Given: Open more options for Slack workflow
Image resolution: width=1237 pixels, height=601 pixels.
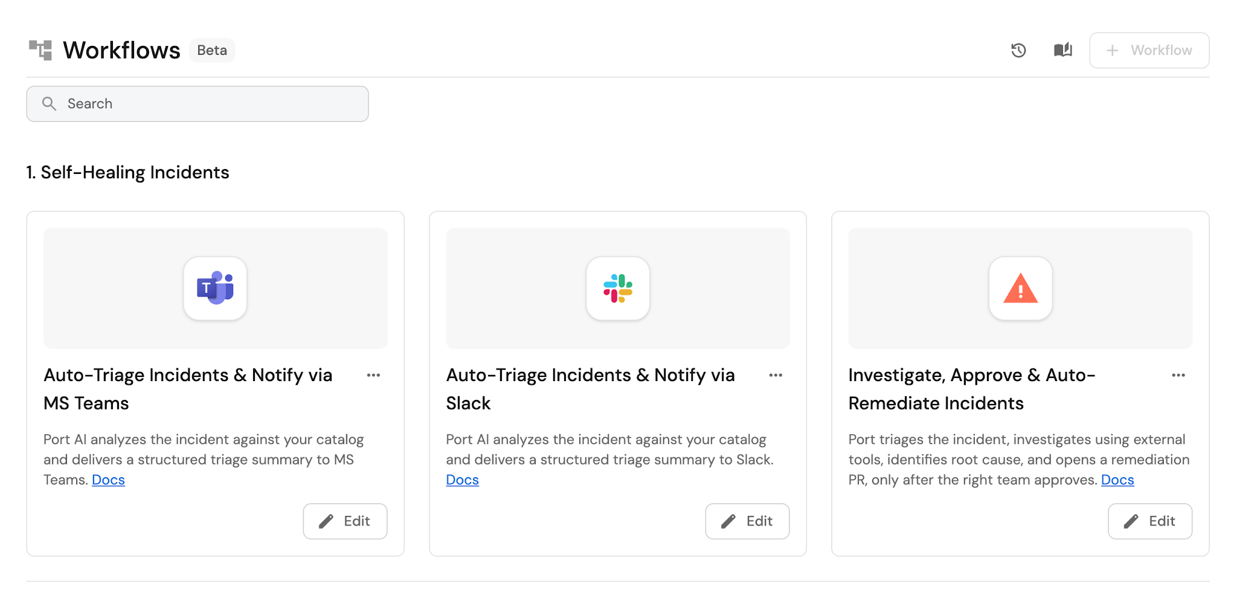Looking at the screenshot, I should 776,375.
